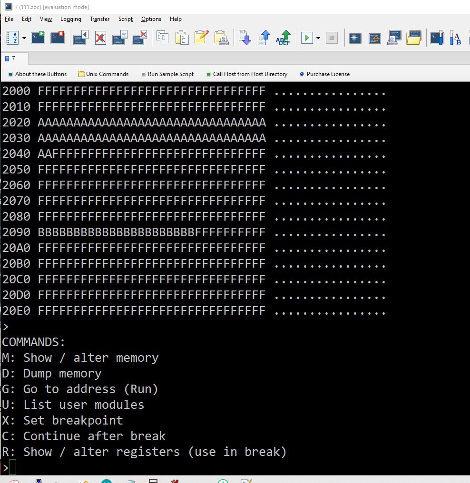This screenshot has width=470, height=483.
Task: Click the memory row at address 2090
Action: click(x=194, y=232)
